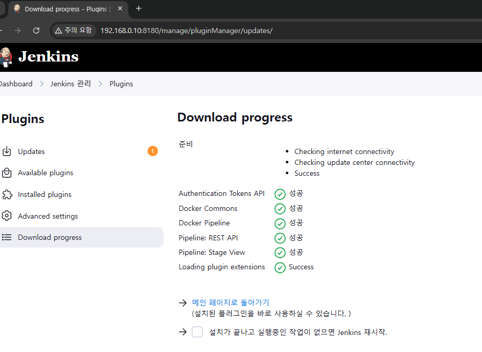
Task: Select Download progress in sidebar
Action: 81,237
